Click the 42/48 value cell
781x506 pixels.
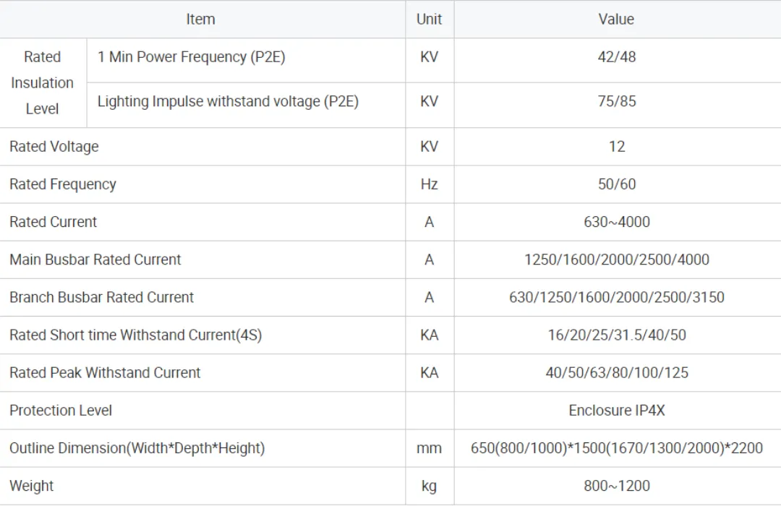pyautogui.click(x=616, y=57)
